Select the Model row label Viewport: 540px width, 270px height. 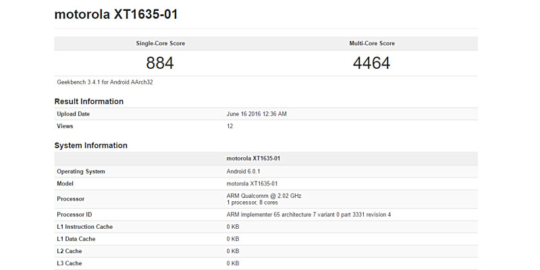click(x=65, y=184)
